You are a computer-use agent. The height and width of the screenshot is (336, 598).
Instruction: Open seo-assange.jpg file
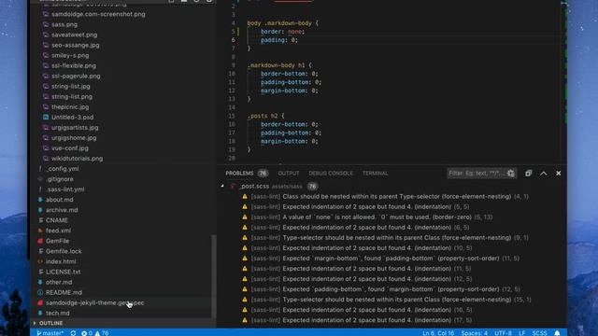[x=76, y=45]
